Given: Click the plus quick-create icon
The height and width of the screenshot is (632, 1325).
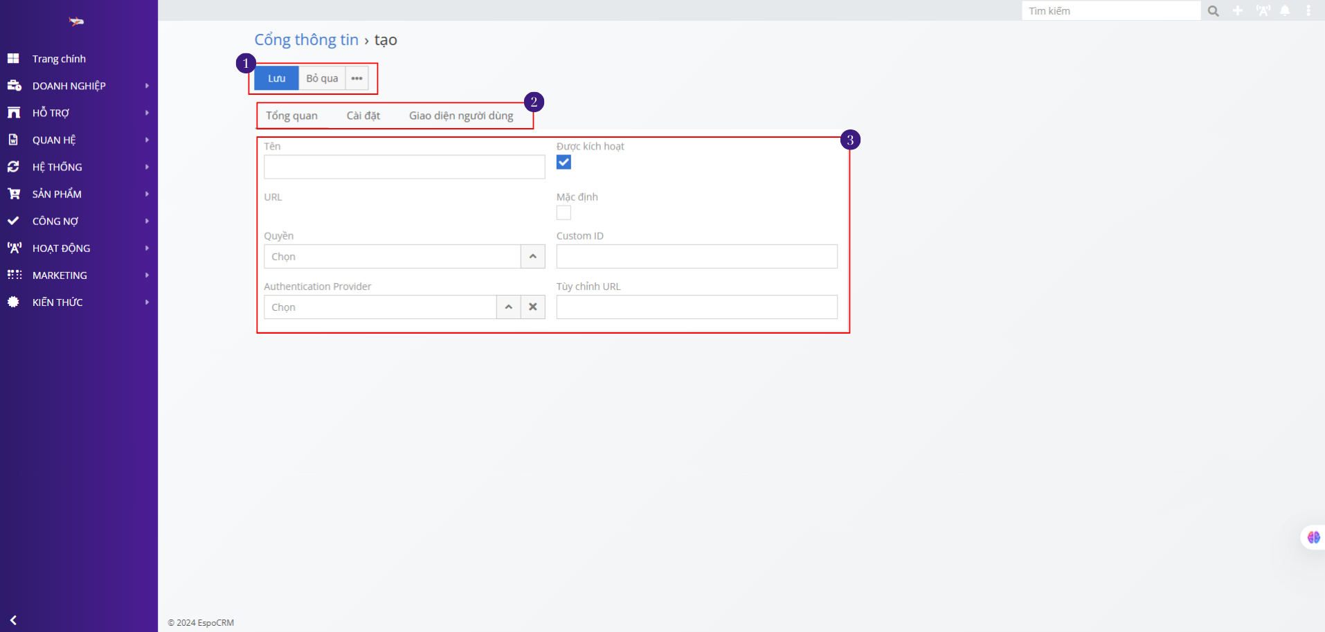Looking at the screenshot, I should point(1238,11).
